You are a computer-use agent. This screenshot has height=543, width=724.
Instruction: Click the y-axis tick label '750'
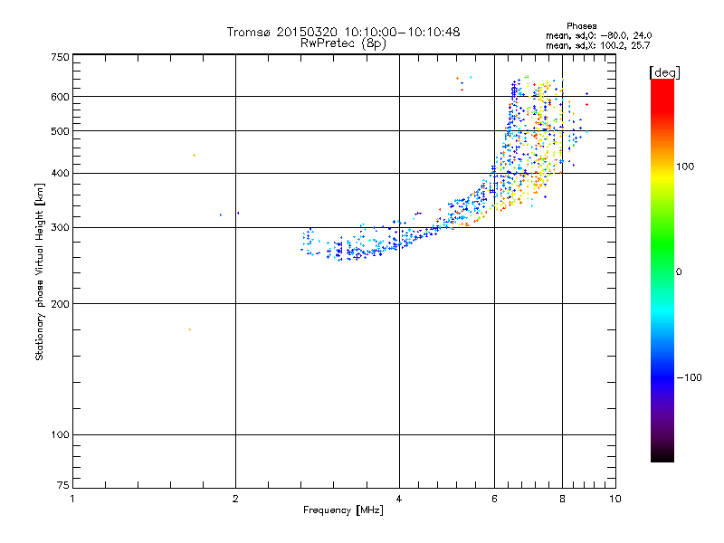click(x=60, y=57)
